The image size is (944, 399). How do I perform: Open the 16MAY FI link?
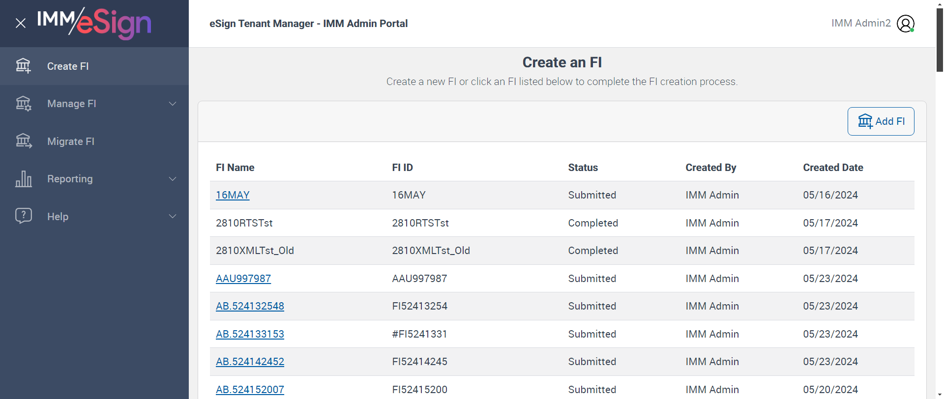pos(233,195)
